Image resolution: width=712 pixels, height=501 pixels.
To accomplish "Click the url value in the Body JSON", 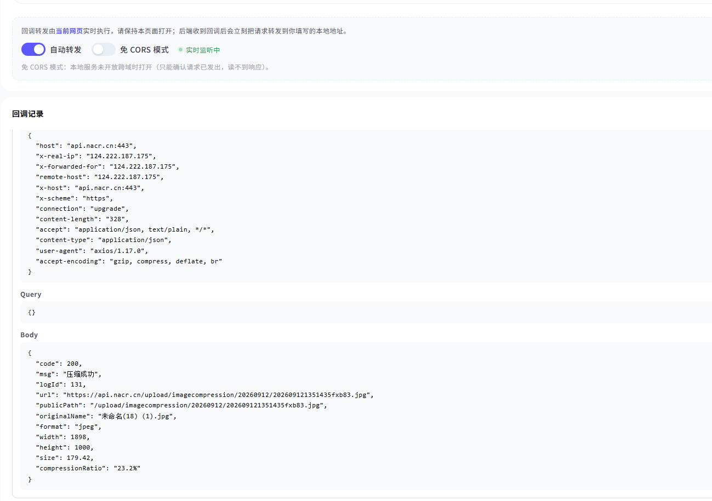I will click(218, 395).
